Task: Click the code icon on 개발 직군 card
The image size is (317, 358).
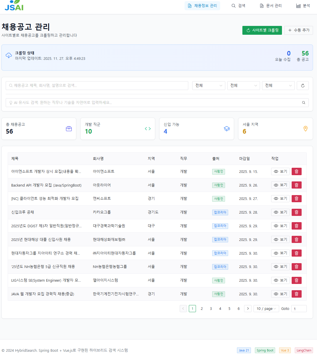Action: (148, 128)
